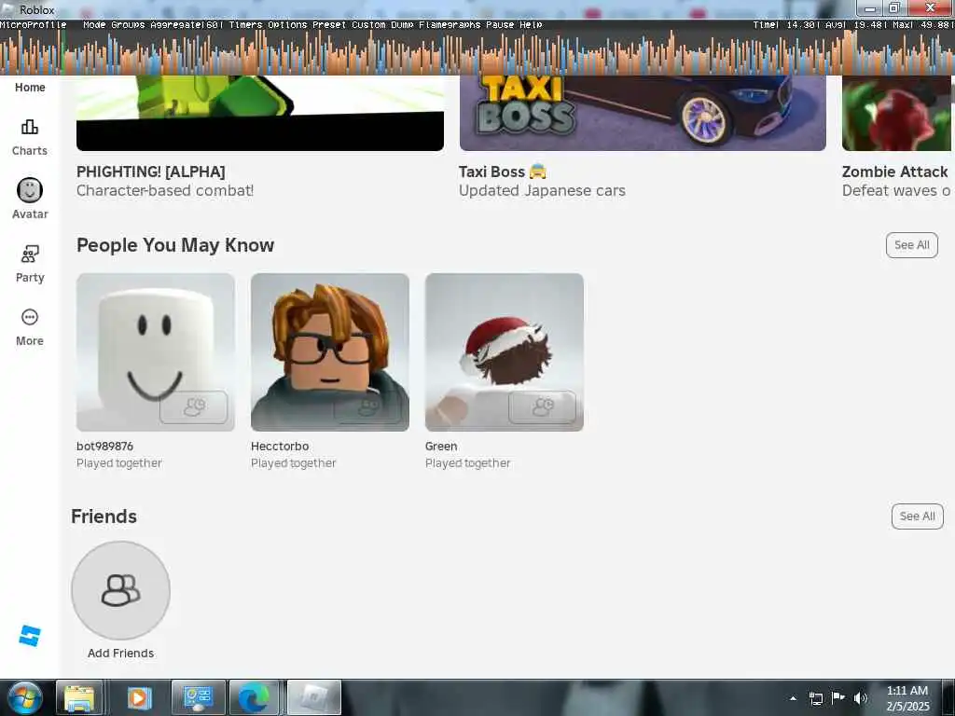The height and width of the screenshot is (716, 955).
Task: Open the taskbar clock showing 1:11 AM
Action: pyautogui.click(x=907, y=698)
